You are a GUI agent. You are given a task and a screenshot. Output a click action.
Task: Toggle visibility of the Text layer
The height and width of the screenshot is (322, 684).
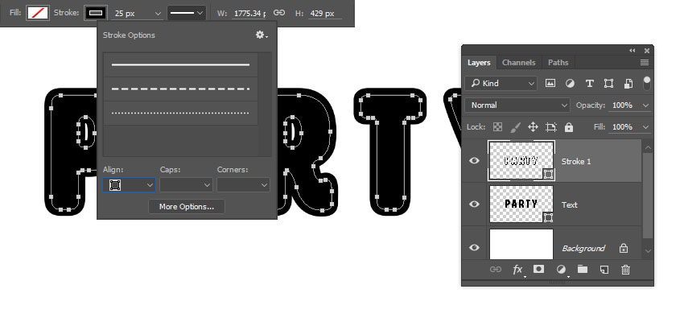coord(475,204)
